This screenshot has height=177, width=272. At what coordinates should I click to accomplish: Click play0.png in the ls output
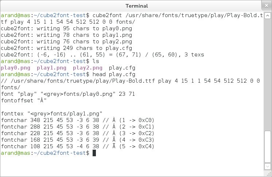(15, 68)
